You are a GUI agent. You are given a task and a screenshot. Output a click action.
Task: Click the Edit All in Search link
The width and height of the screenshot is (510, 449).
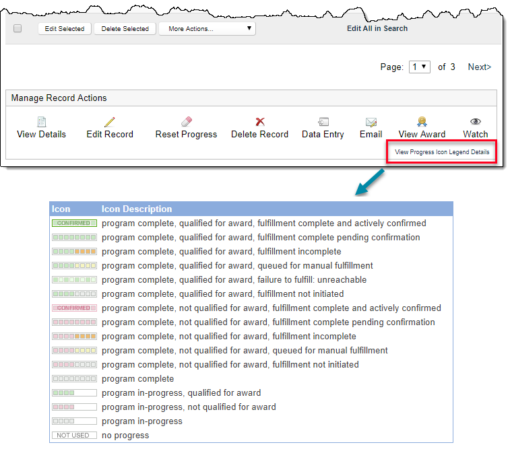tap(377, 28)
